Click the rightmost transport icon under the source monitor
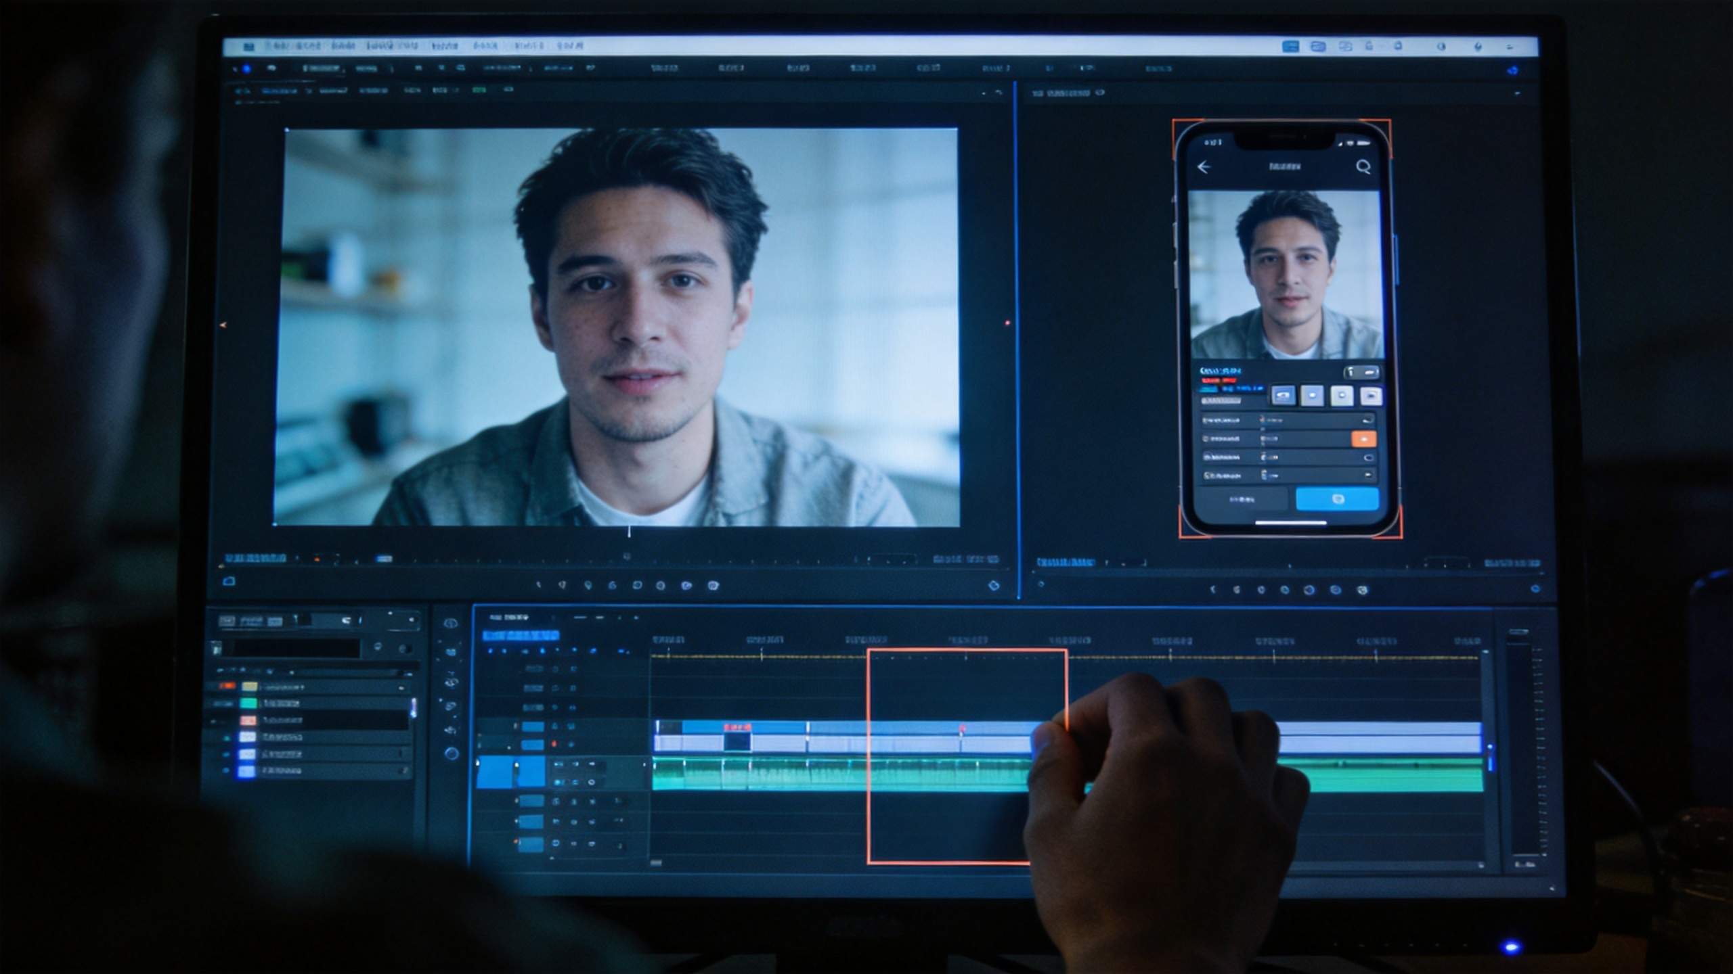 point(713,586)
